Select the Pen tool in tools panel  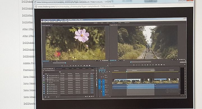coord(97,83)
